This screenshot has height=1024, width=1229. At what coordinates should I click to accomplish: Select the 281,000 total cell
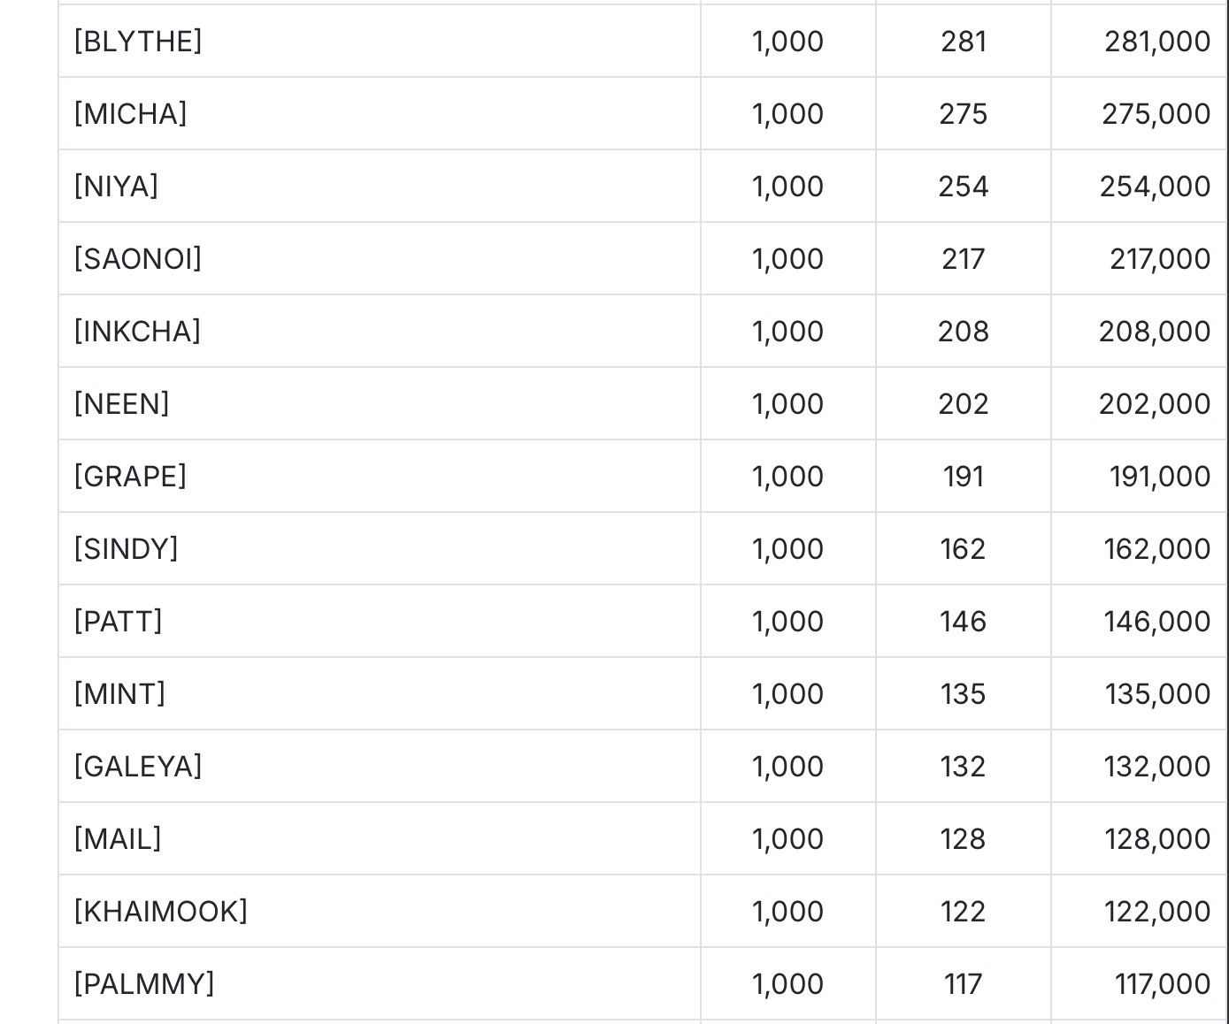[1138, 41]
